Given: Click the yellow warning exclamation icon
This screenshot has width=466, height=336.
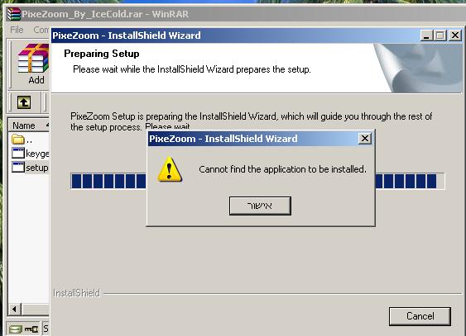Looking at the screenshot, I should [x=170, y=169].
